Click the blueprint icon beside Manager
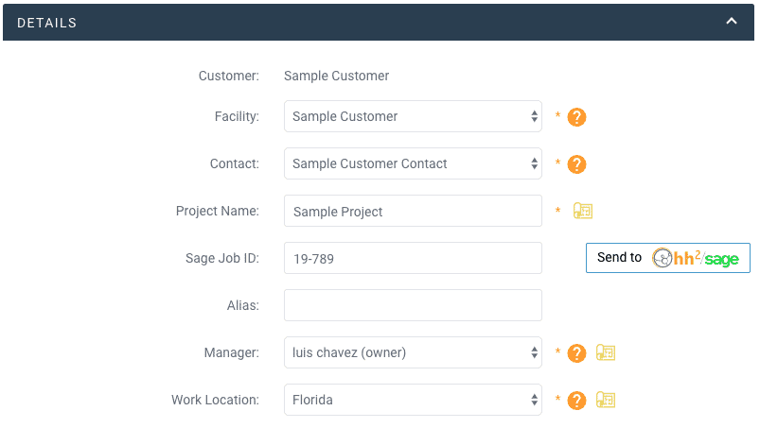The image size is (760, 428). (606, 352)
